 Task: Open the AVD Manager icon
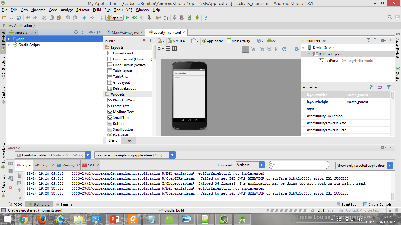(182, 18)
